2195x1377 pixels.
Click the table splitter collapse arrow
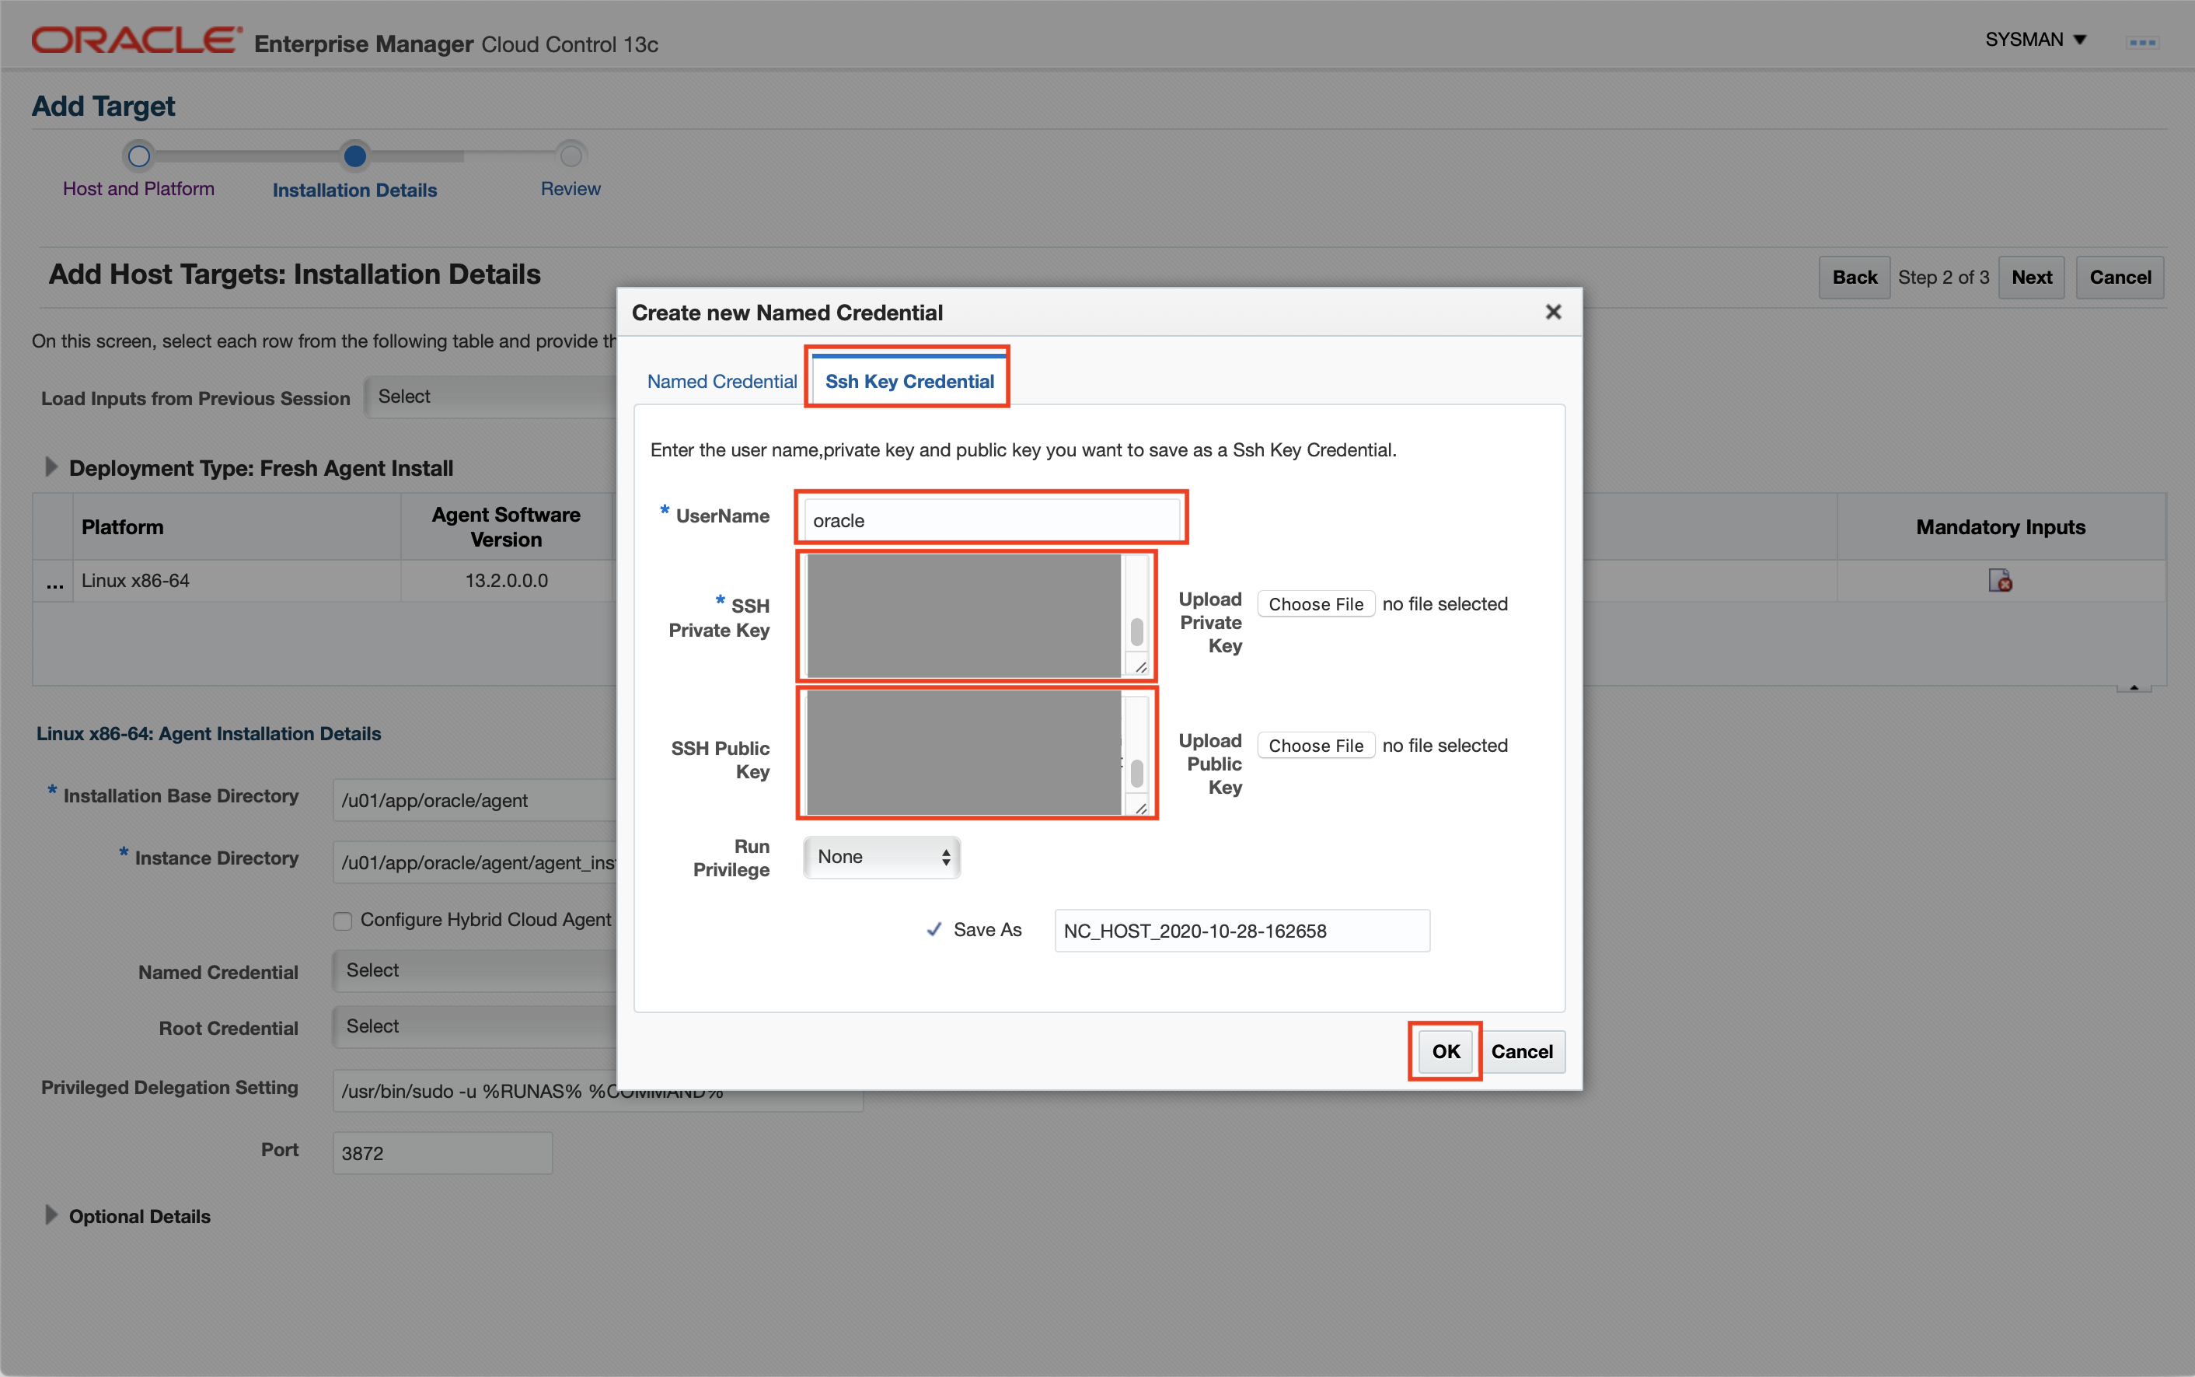coord(2133,687)
